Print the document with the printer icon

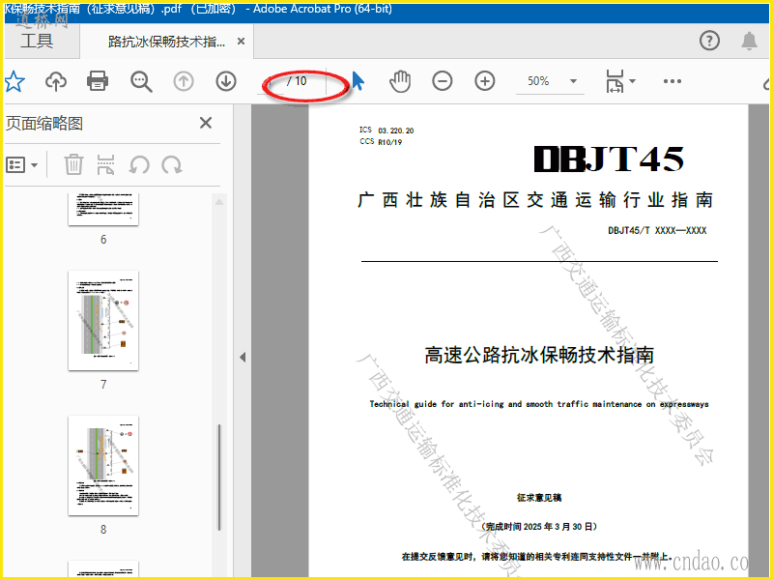98,81
